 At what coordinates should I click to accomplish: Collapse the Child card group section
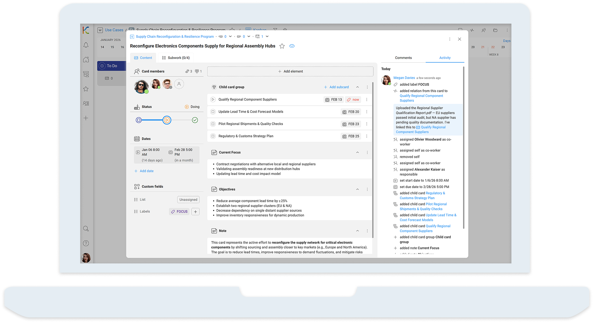pos(357,87)
